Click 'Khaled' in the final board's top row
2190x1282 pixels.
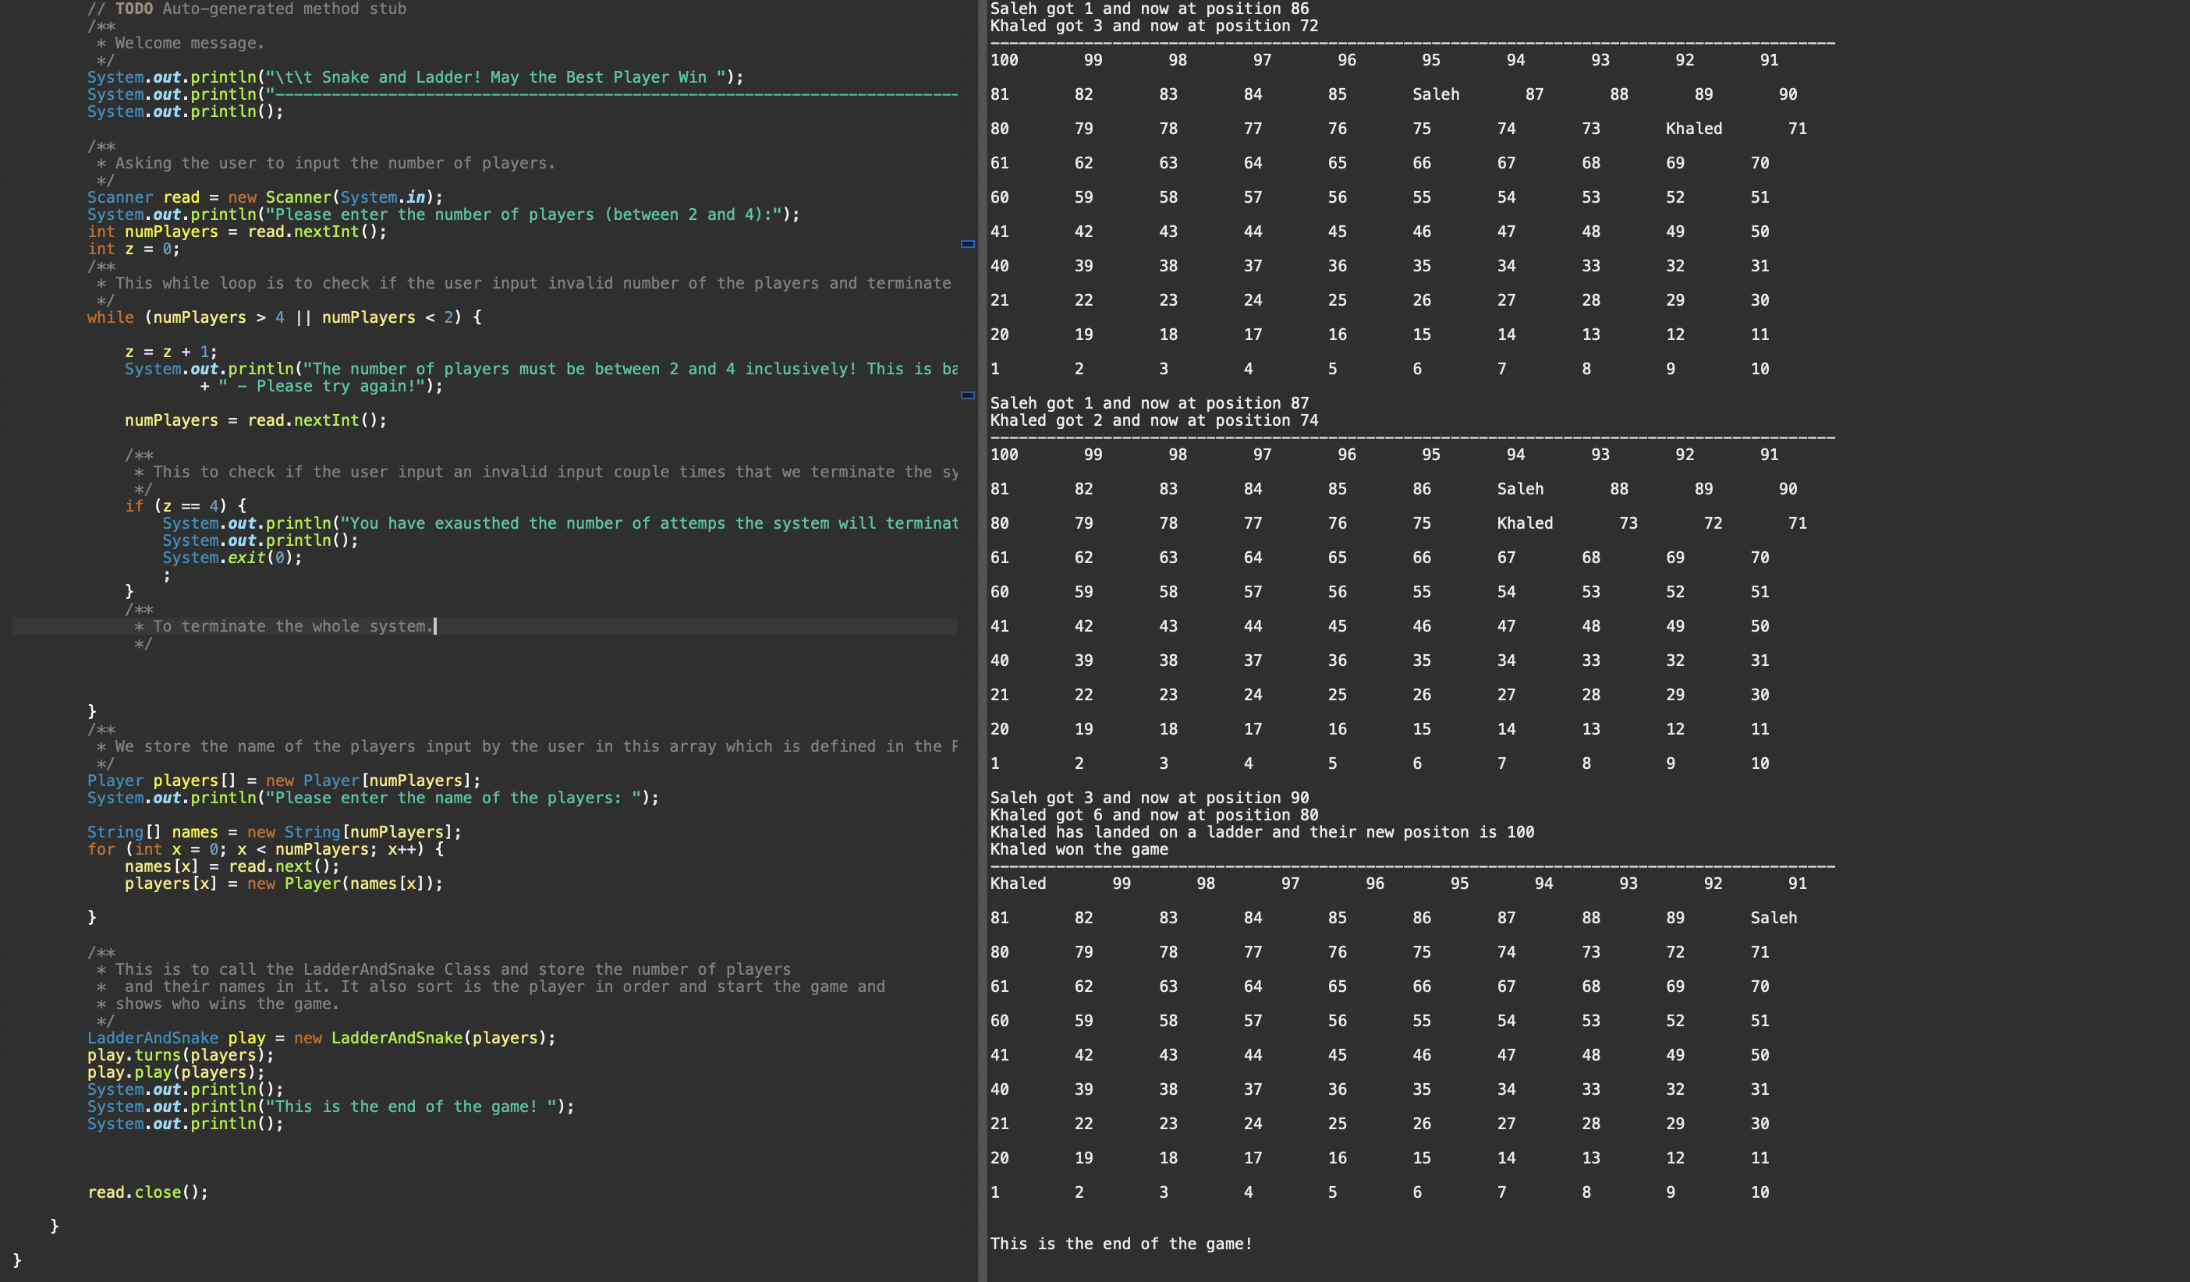click(1018, 884)
